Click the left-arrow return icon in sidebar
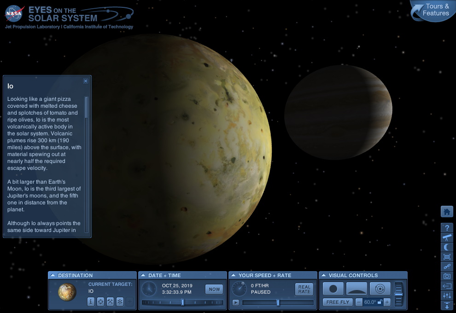Viewport: 456px width, 313px height. [447, 286]
